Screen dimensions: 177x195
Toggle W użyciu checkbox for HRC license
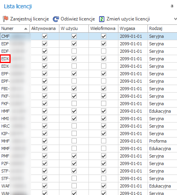74,126
